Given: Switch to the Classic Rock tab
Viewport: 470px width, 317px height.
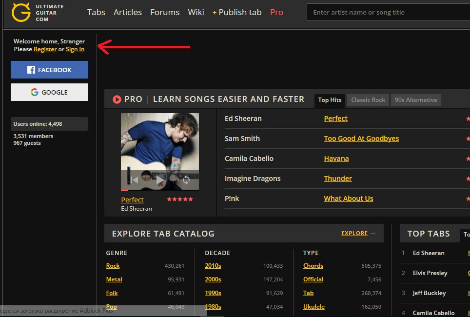Looking at the screenshot, I should tap(368, 100).
